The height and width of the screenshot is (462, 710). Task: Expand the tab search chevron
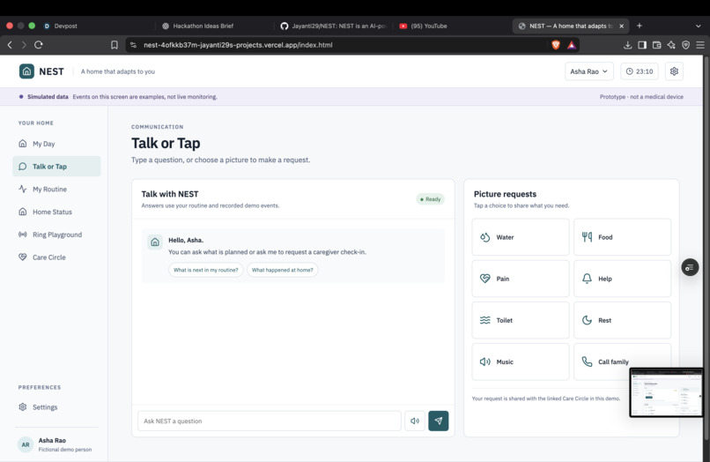(x=699, y=26)
